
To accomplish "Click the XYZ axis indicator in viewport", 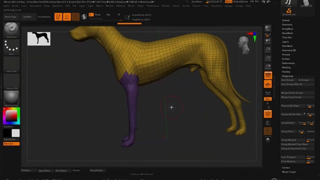I will 252,36.
